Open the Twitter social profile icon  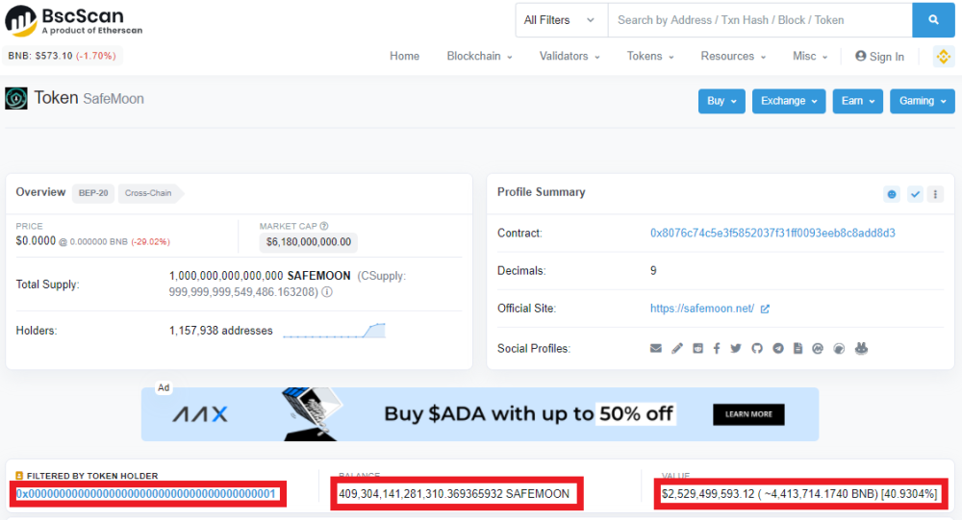(736, 348)
